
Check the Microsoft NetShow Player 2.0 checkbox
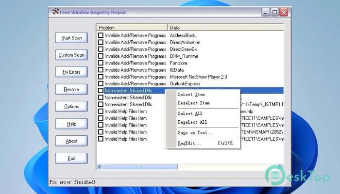[x=101, y=77]
